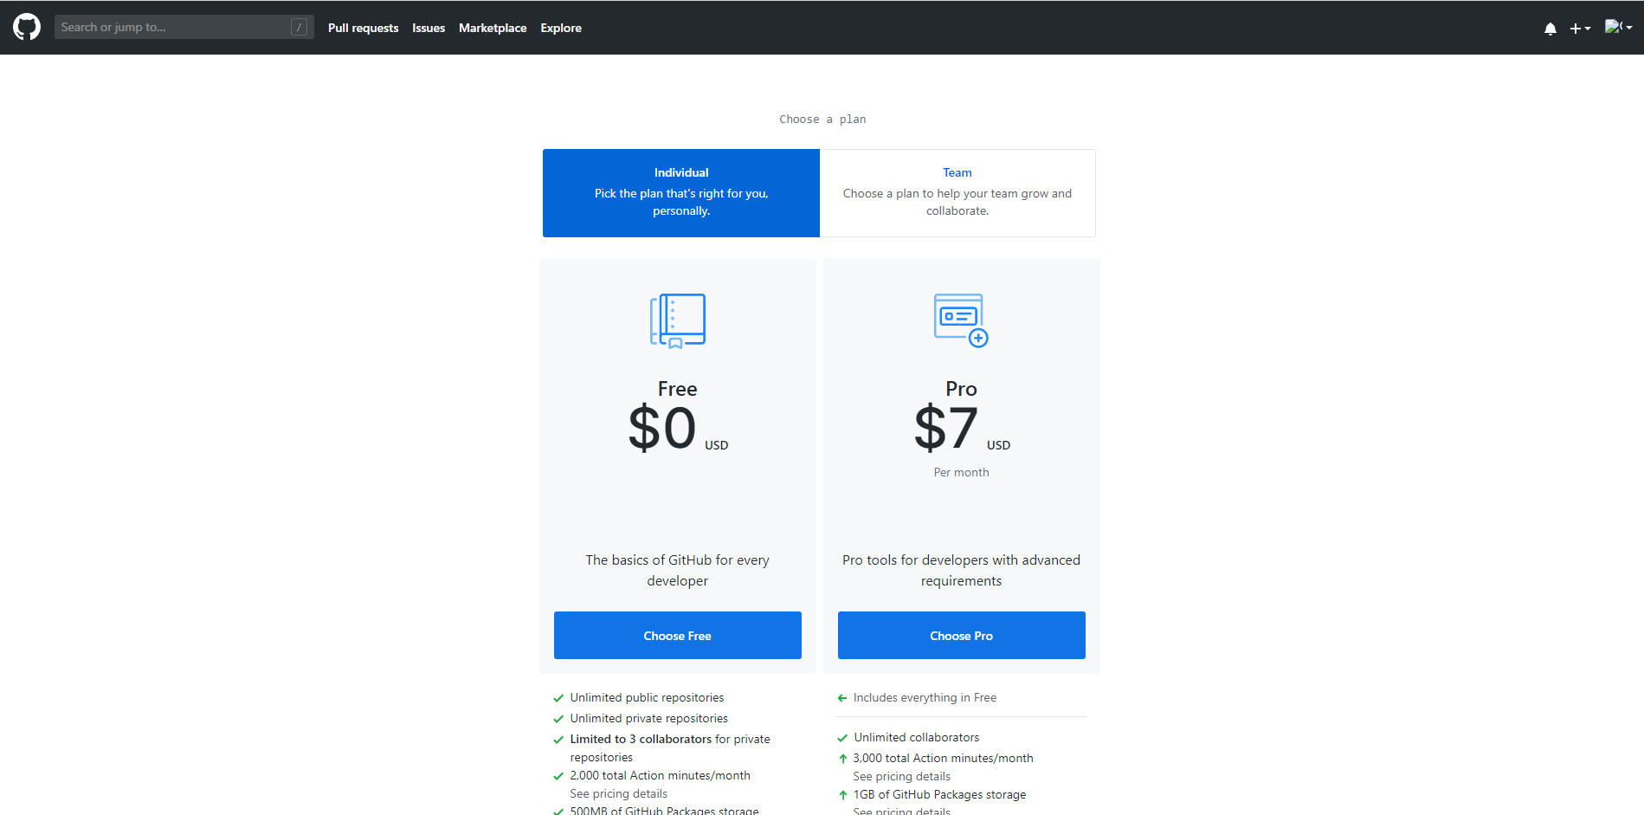The height and width of the screenshot is (815, 1644).
Task: Visit the Marketplace
Action: [x=493, y=28]
